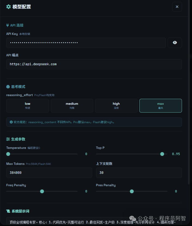Click the reasoning_effort label
Image resolution: width=192 pixels, height=226 pixels.
20,95
